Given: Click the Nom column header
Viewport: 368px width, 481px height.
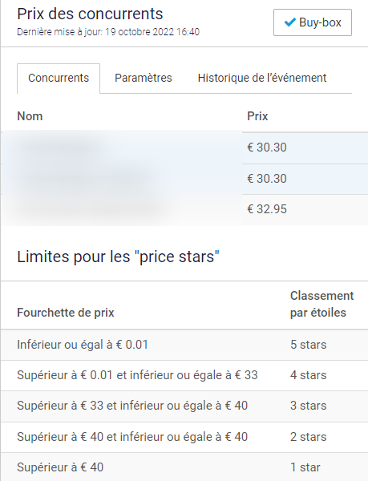Looking at the screenshot, I should coord(30,116).
